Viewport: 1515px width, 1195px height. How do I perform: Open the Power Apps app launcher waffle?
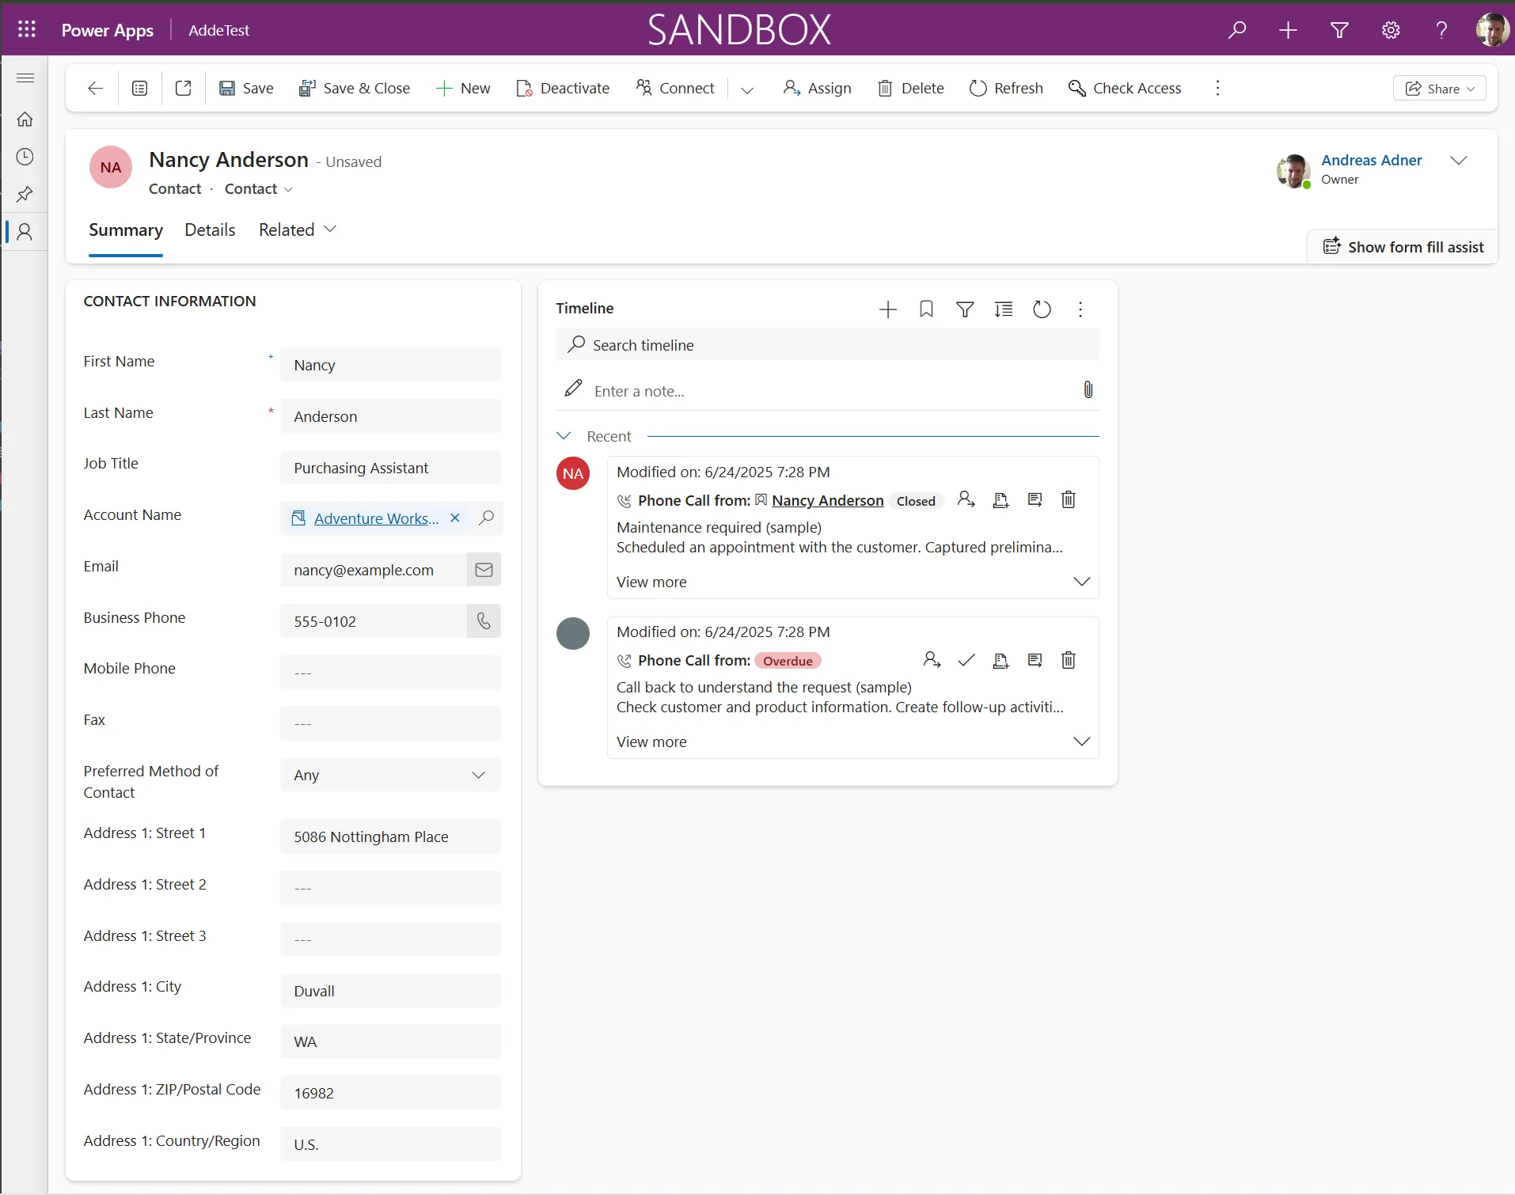[27, 30]
